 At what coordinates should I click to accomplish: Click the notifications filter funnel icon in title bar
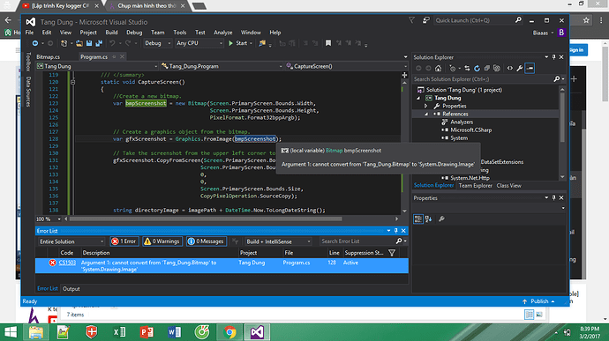[411, 20]
